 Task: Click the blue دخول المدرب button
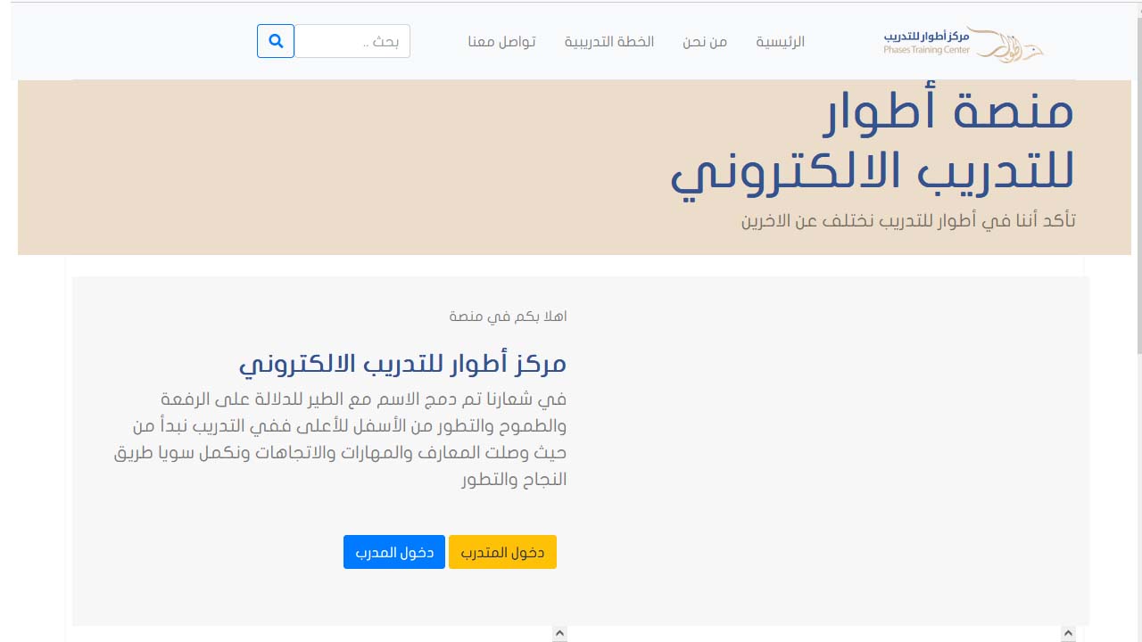tap(394, 552)
